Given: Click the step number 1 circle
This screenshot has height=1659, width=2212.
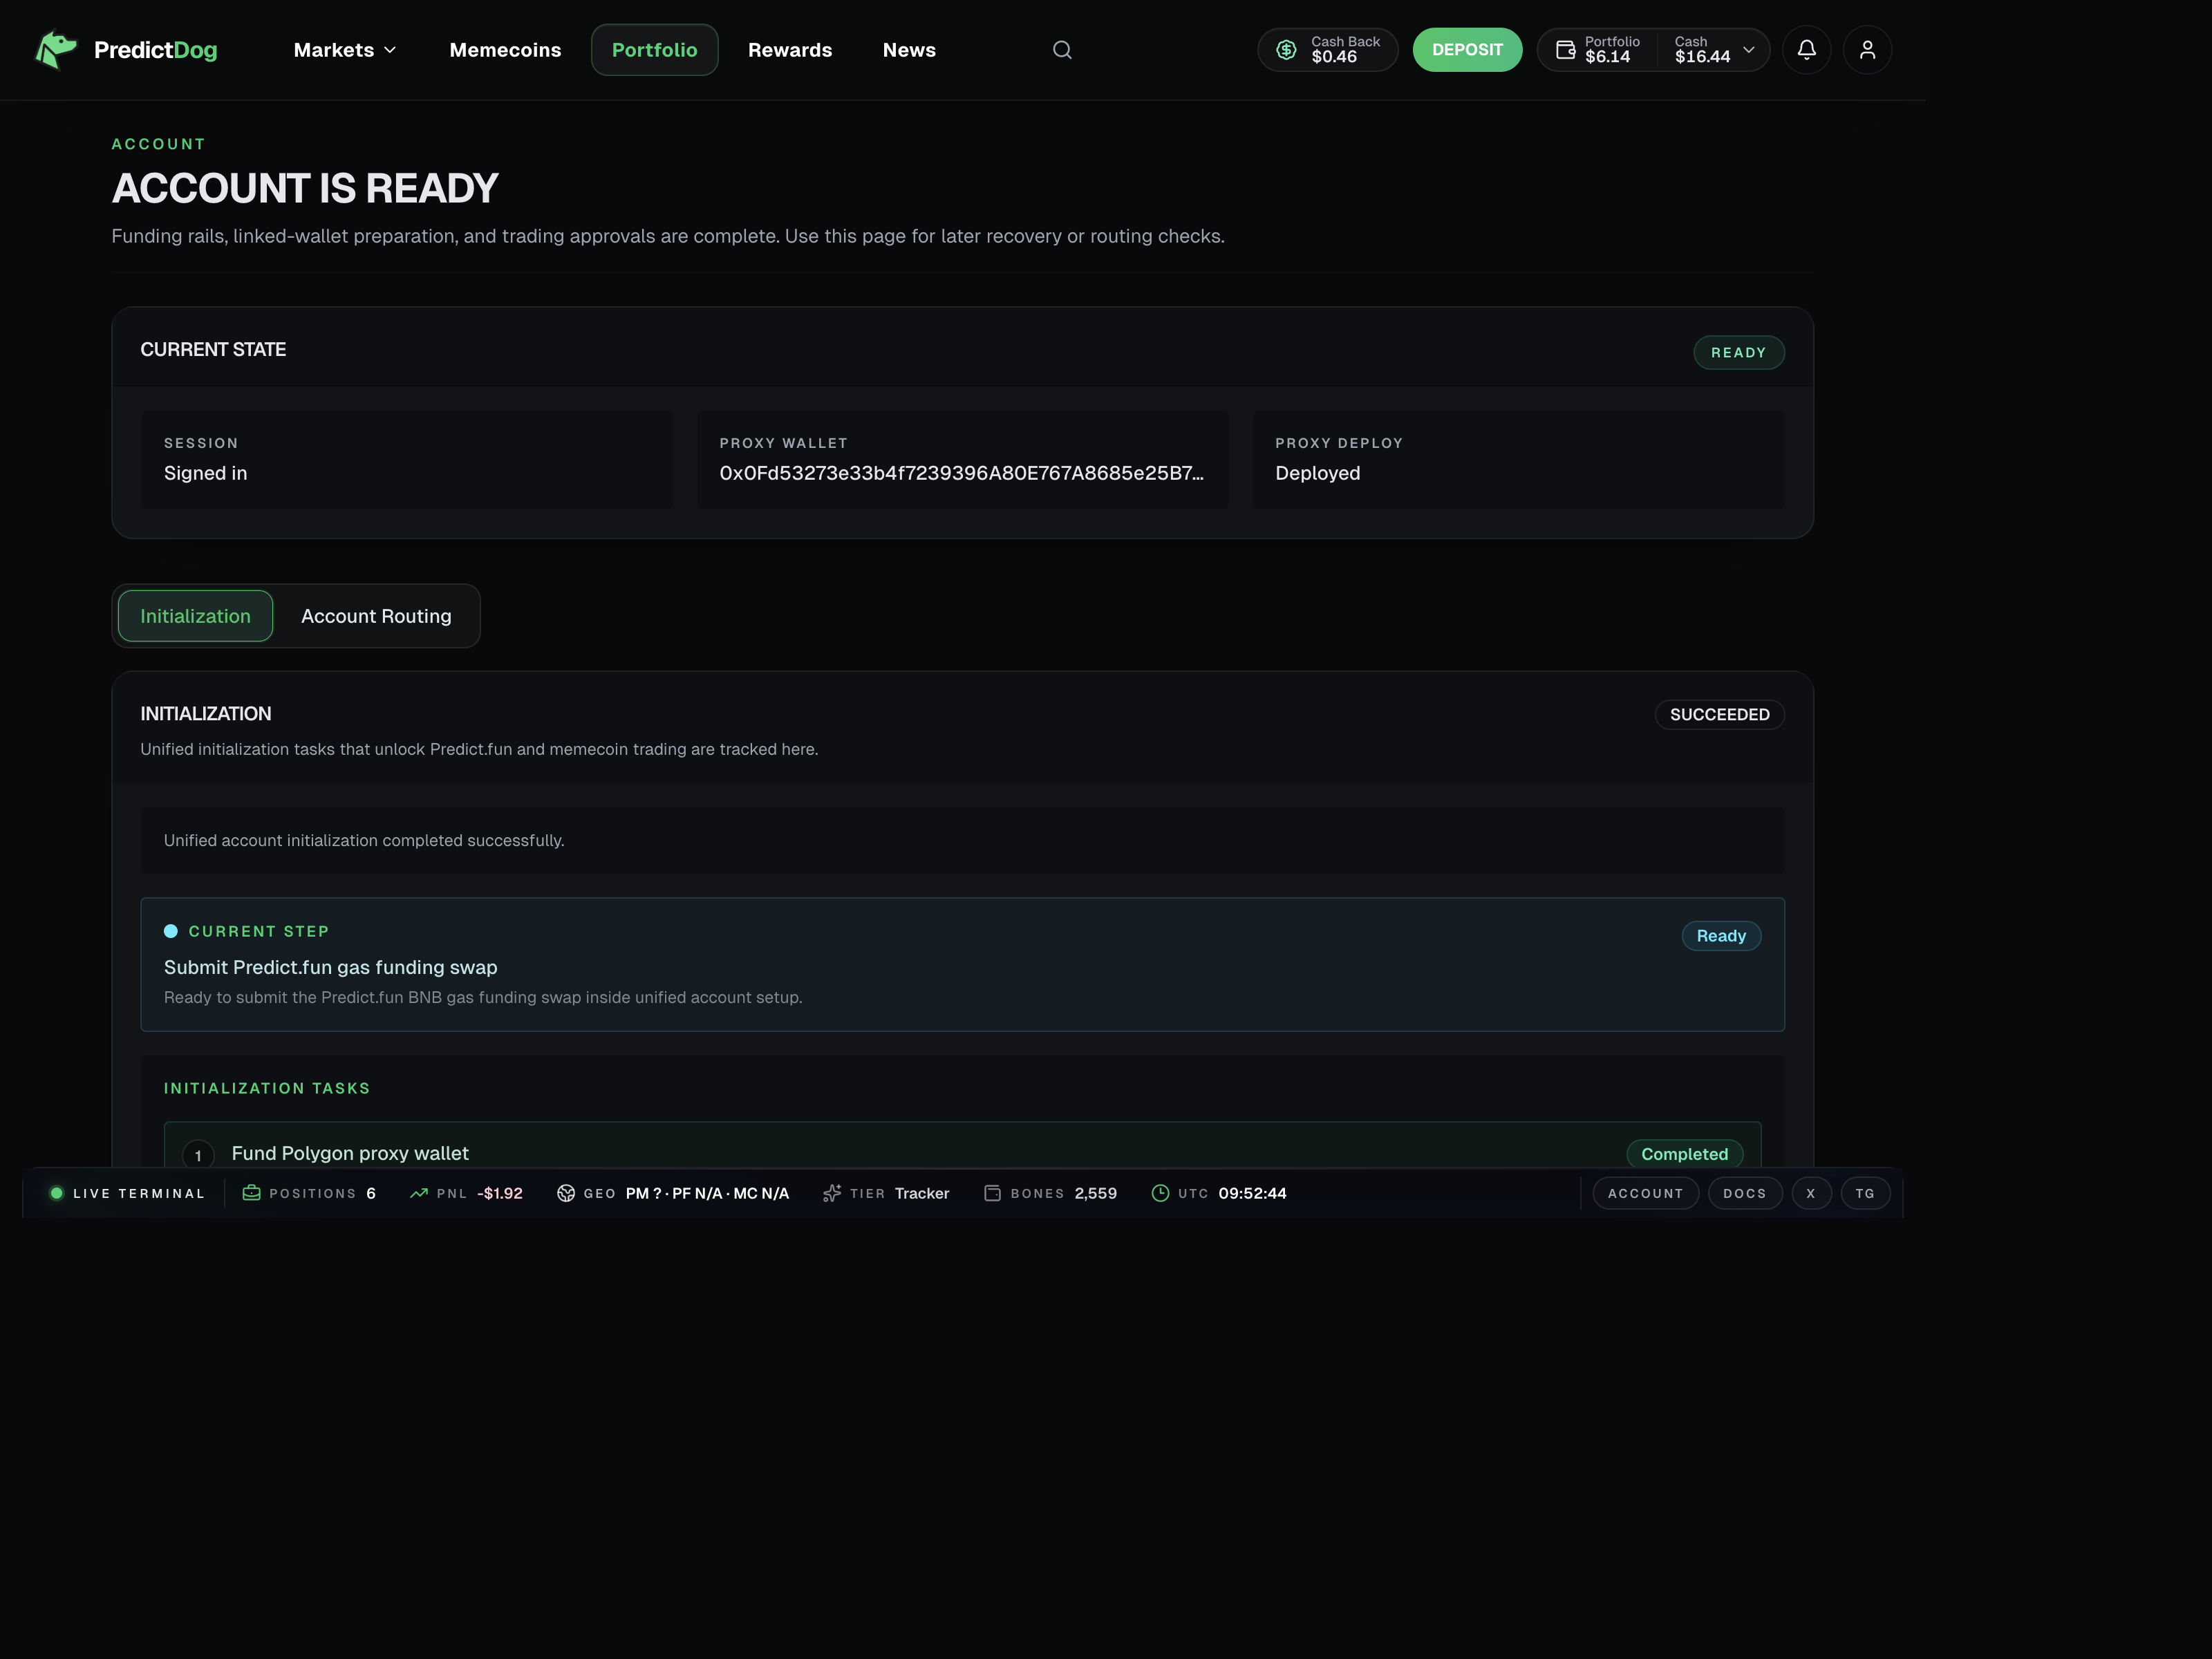Looking at the screenshot, I should [x=198, y=1155].
